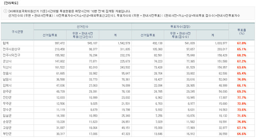Click the 투표자수(잠정) group header
Viewport: 256px width, 139px height.
click(x=180, y=27)
